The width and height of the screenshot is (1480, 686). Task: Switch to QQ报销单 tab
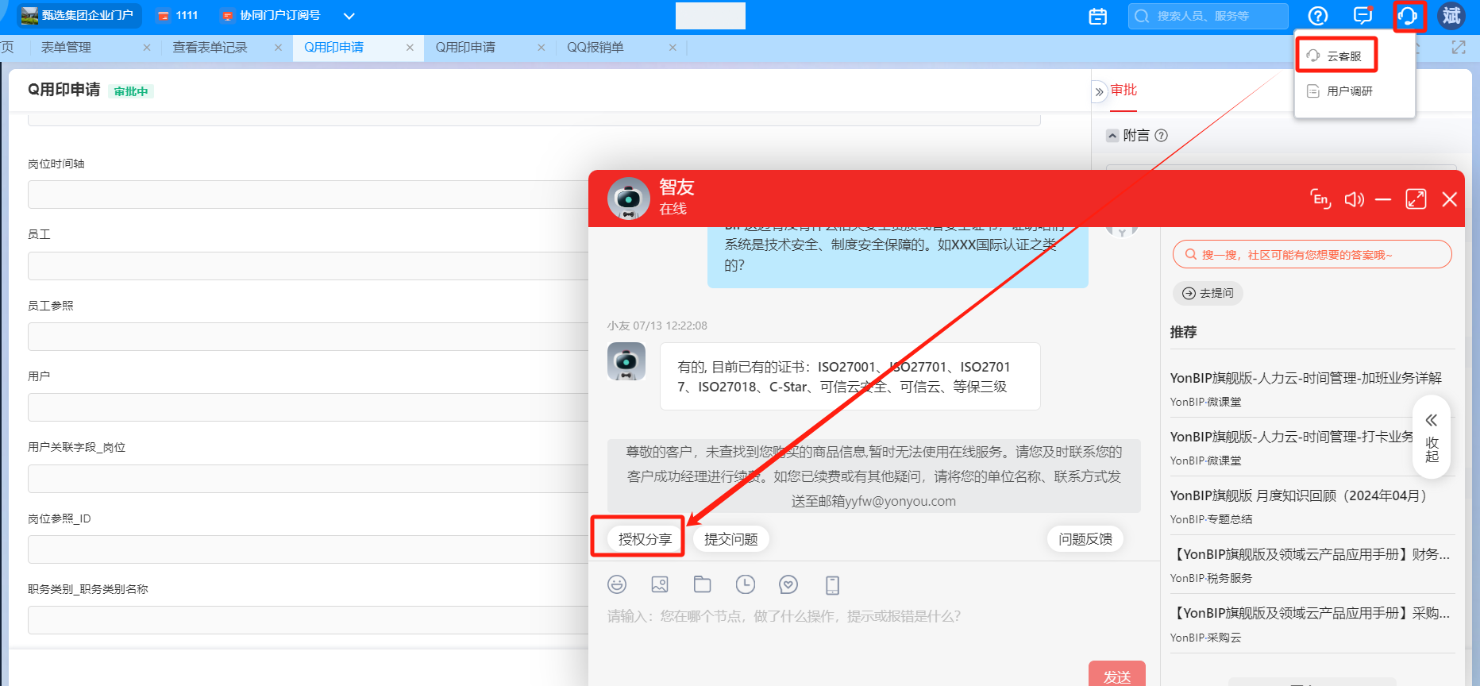coord(595,48)
